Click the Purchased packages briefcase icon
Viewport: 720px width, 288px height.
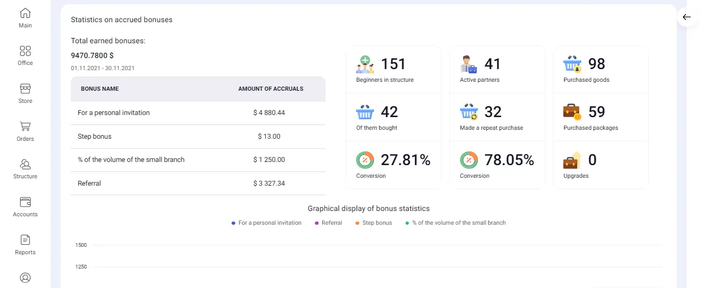click(572, 112)
